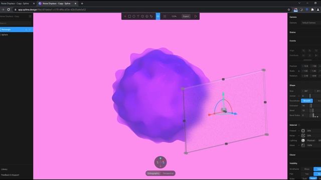Switch to Perspective view
321x180 pixels.
[168, 173]
